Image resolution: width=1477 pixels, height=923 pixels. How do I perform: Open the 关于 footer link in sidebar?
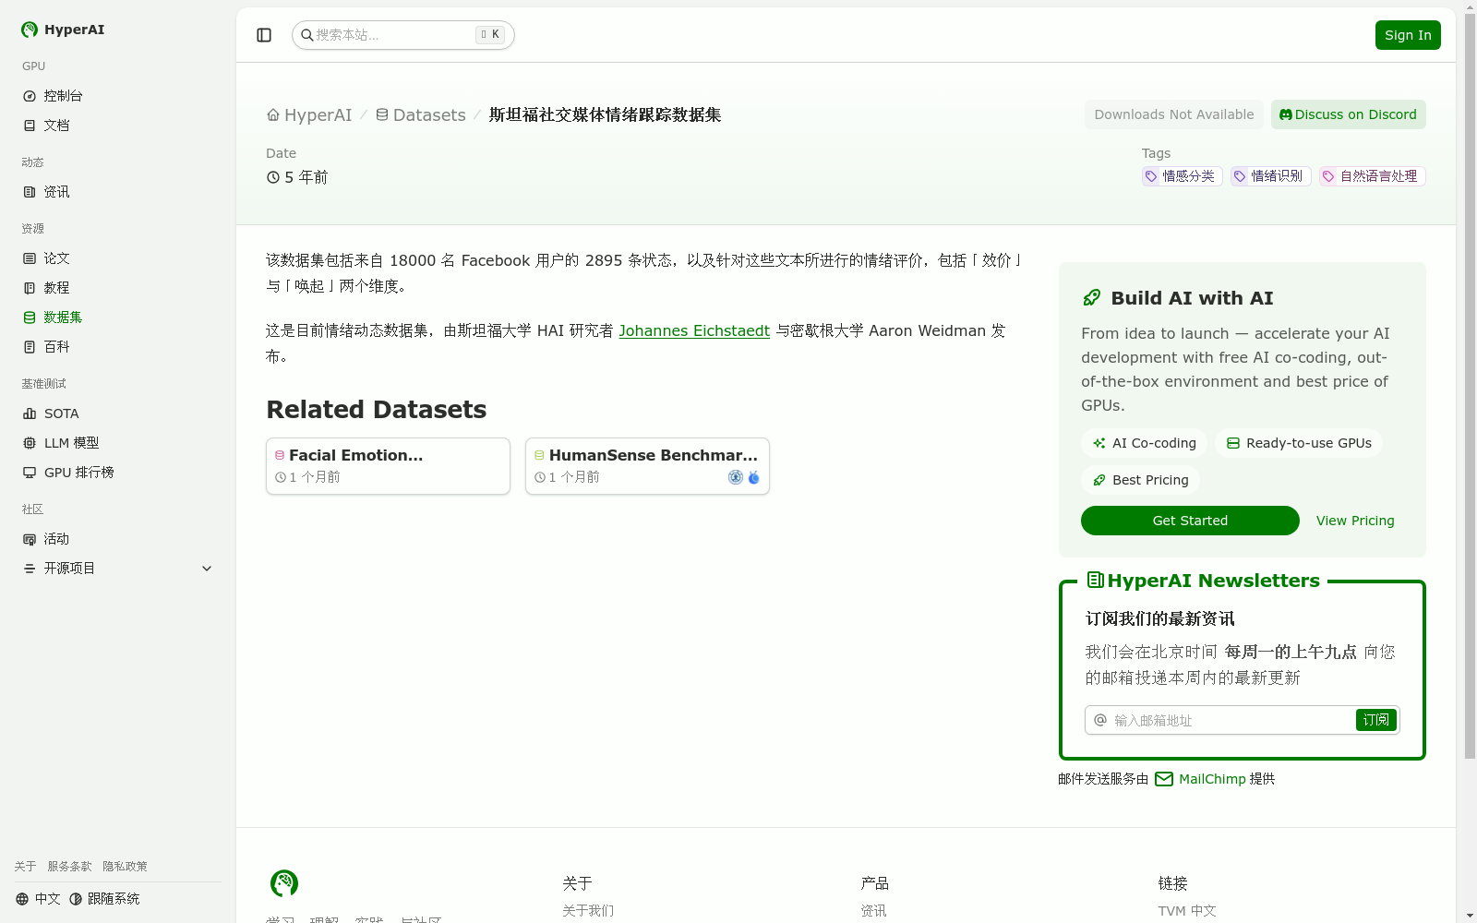[25, 867]
